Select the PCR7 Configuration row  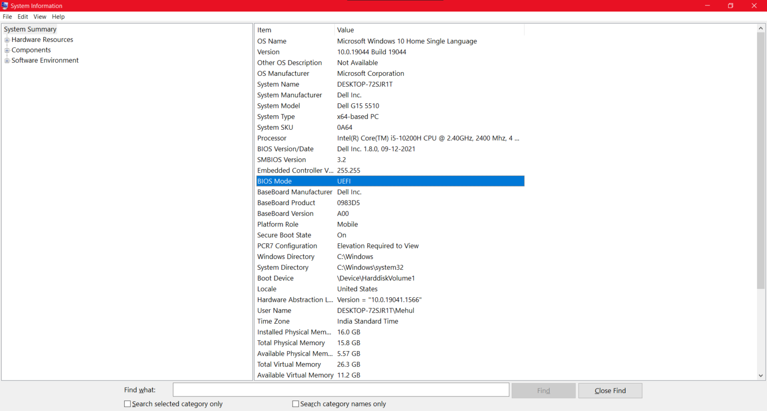pyautogui.click(x=390, y=246)
